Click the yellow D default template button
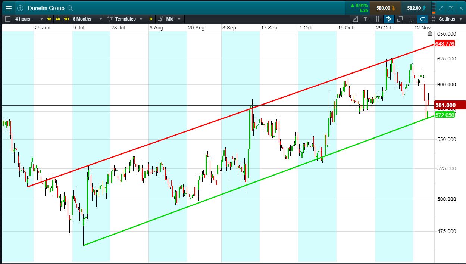Image resolution: width=466 pixels, height=264 pixels. click(x=151, y=19)
